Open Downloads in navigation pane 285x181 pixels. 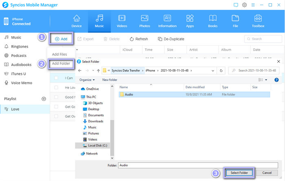93,121
